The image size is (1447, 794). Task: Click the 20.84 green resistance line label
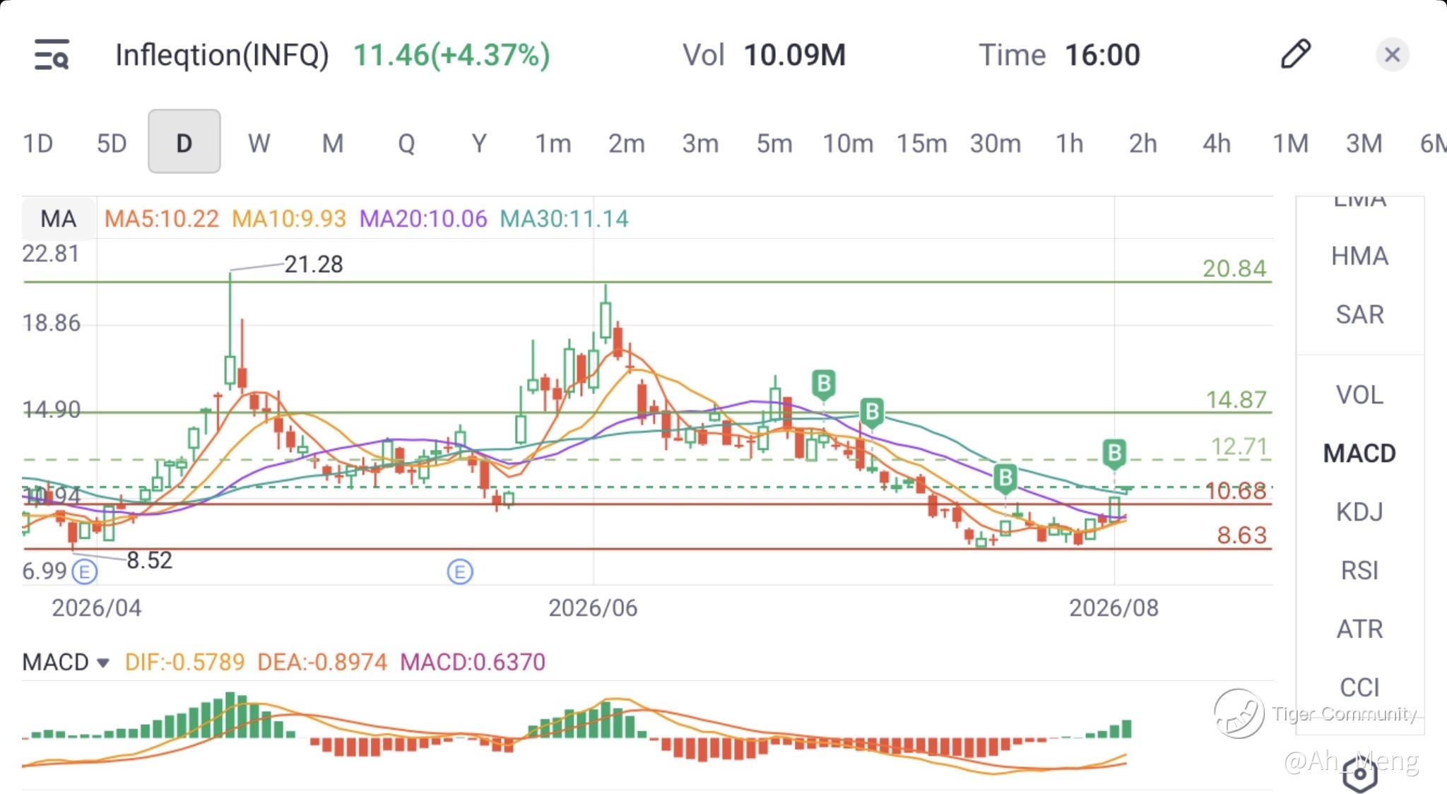click(x=1234, y=268)
